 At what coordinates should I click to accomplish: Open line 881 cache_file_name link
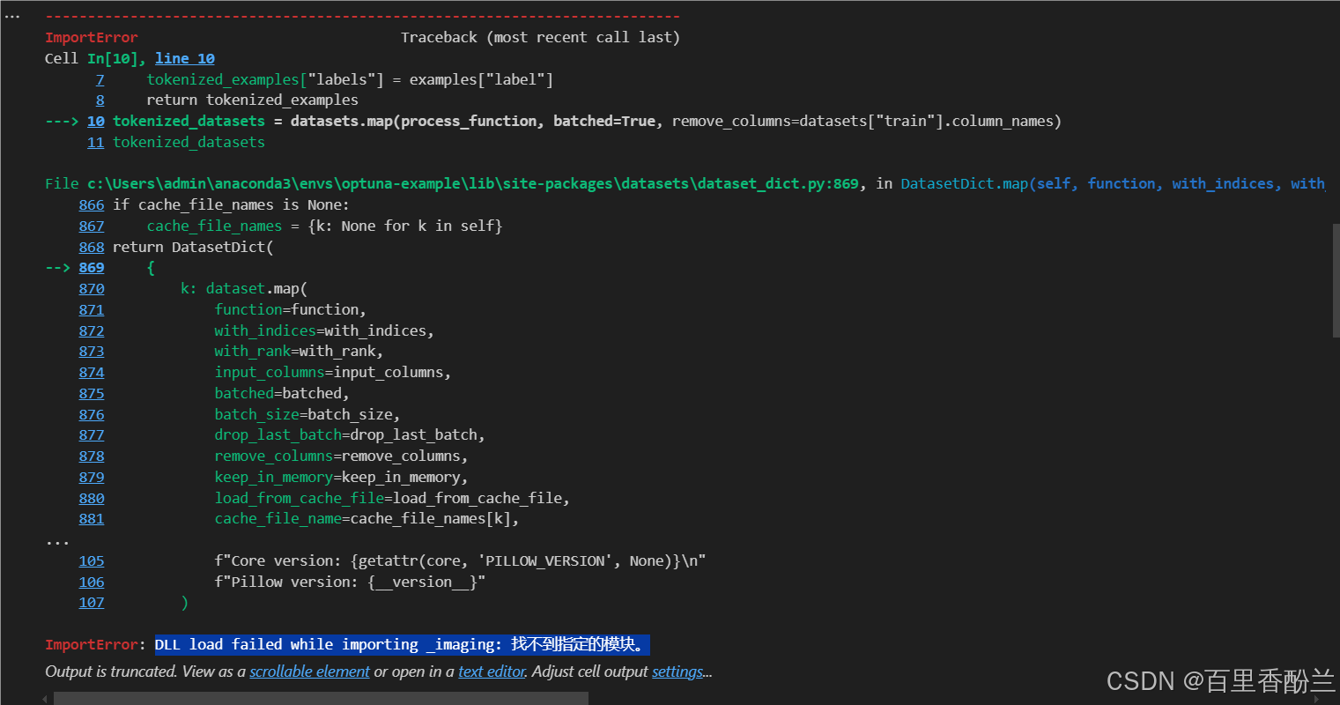click(x=92, y=518)
